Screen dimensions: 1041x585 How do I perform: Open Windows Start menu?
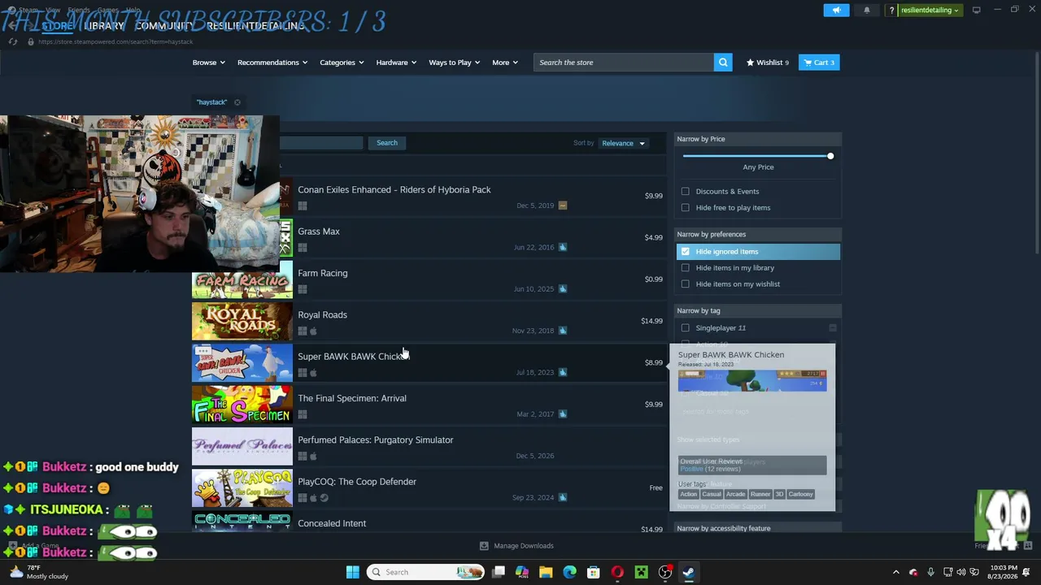tap(352, 572)
